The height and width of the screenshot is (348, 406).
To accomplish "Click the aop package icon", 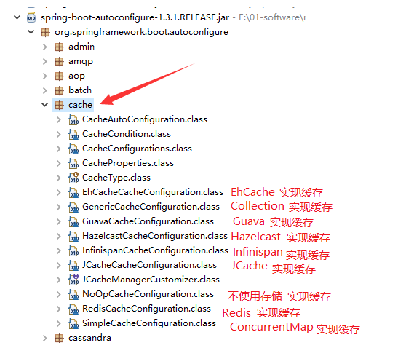I will tap(59, 76).
